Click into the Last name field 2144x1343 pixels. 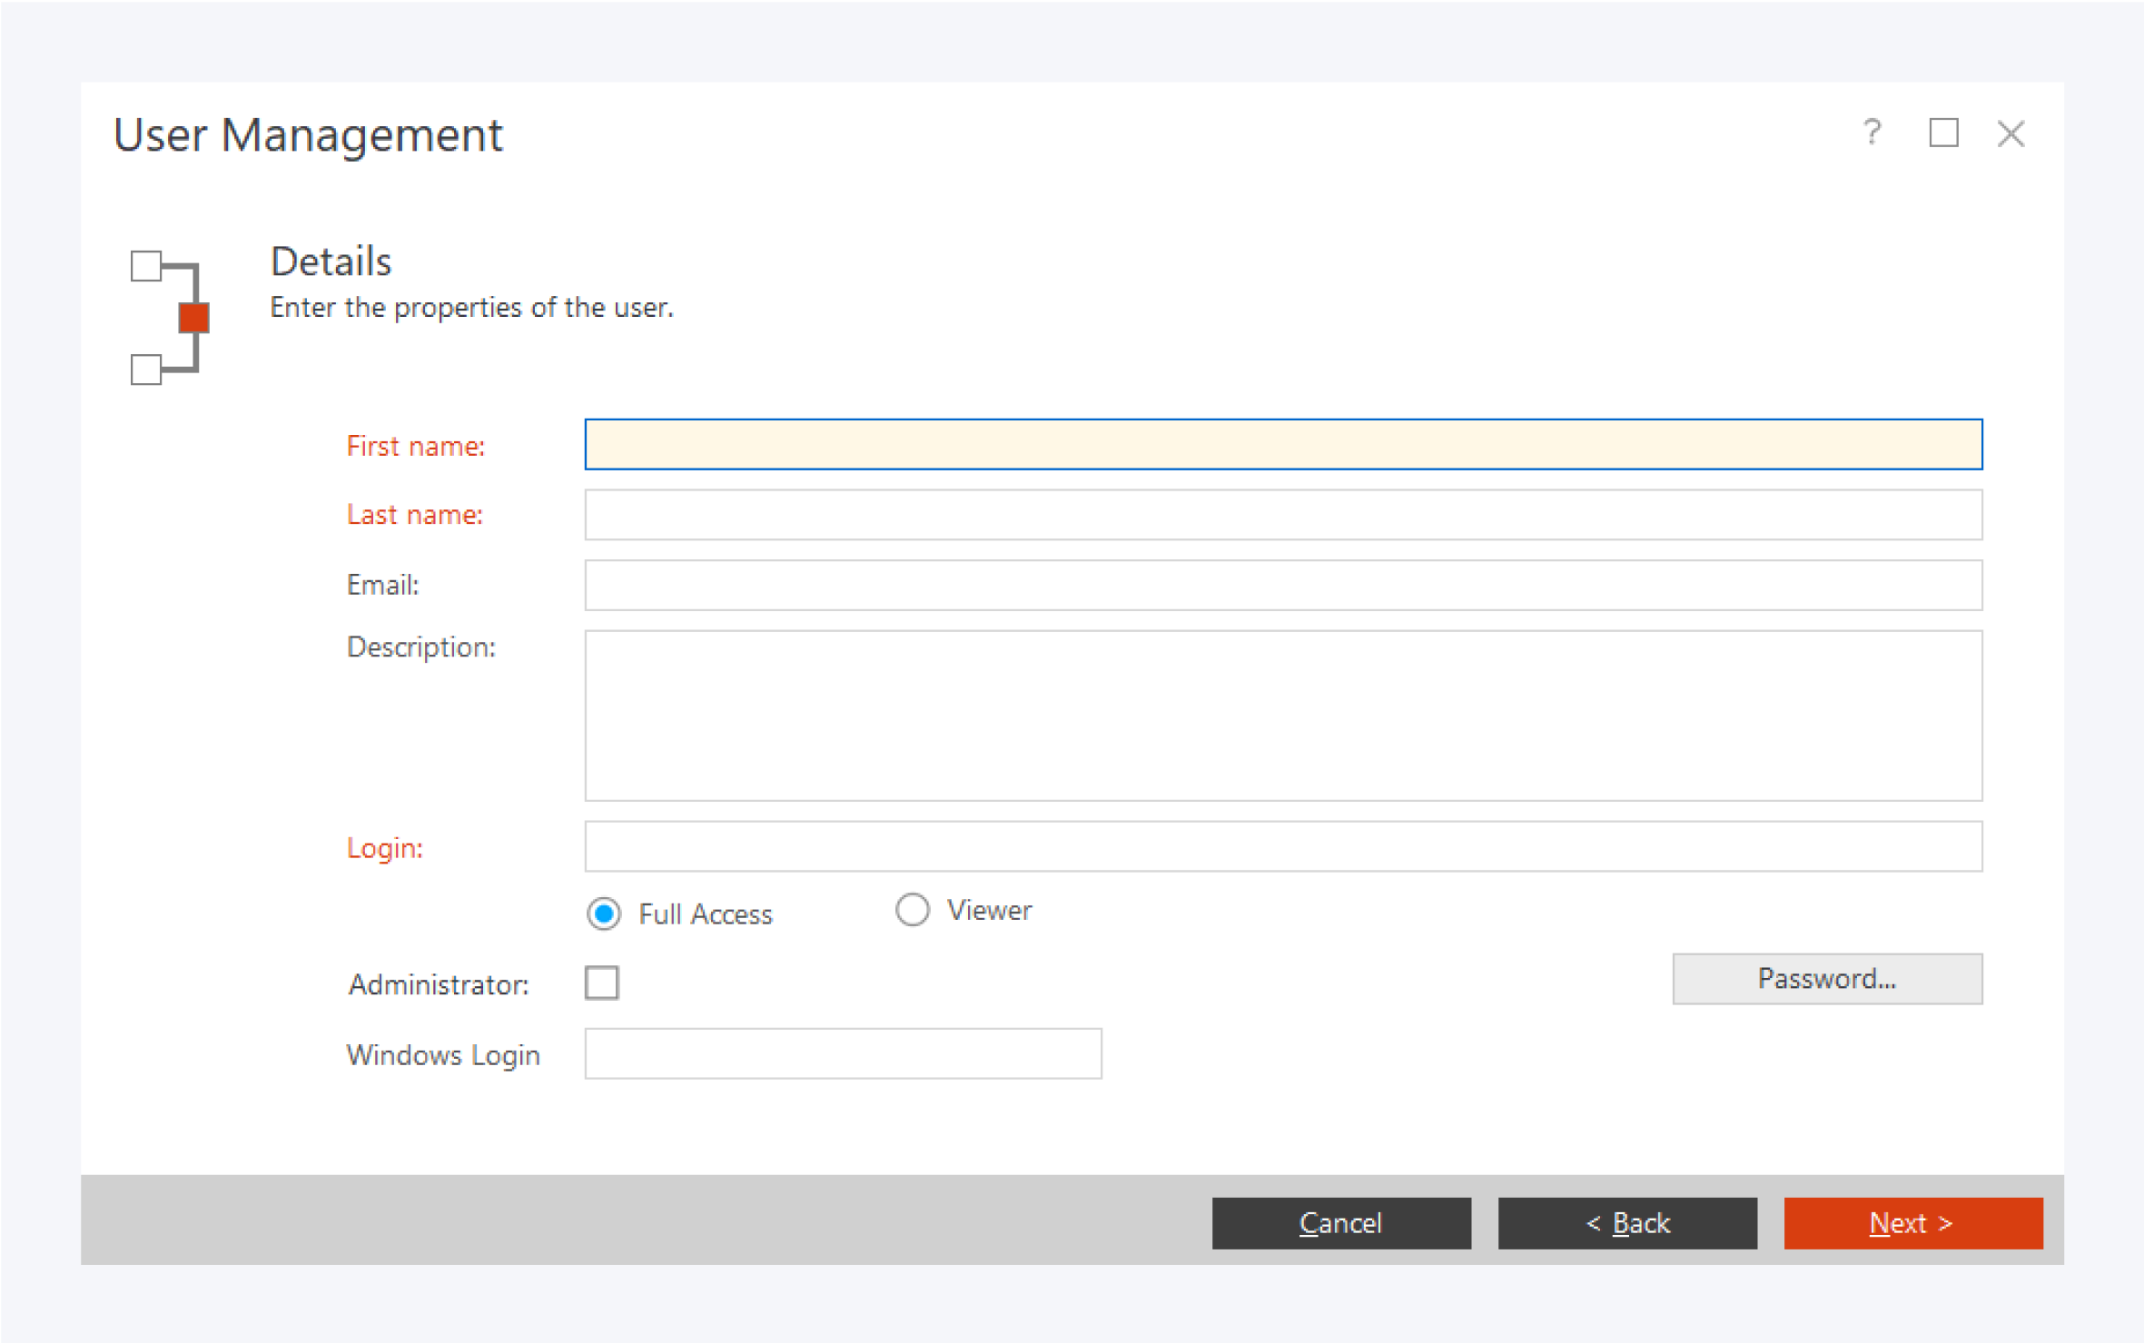click(x=1282, y=515)
